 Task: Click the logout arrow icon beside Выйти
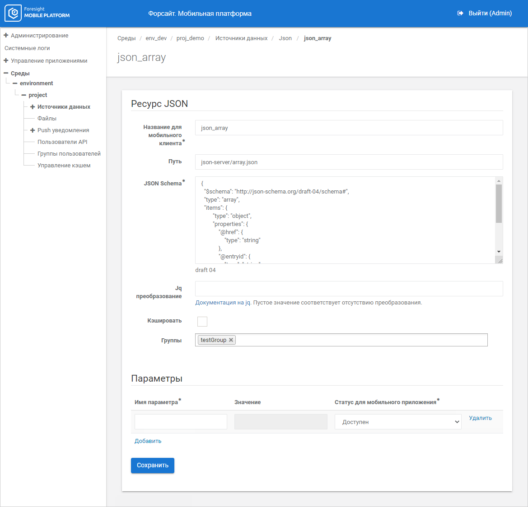point(460,14)
